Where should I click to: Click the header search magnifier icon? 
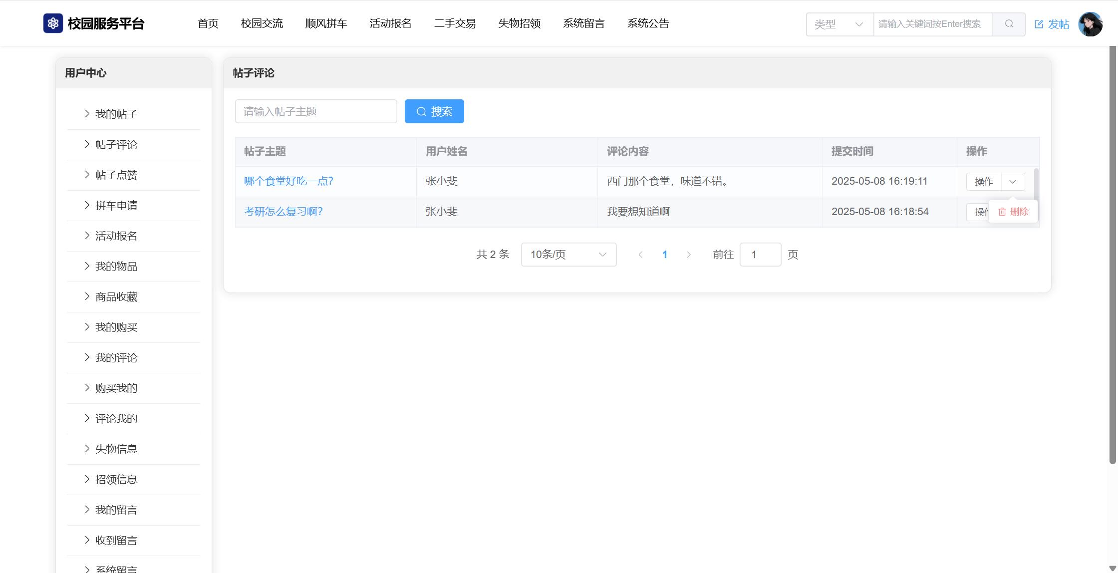tap(1009, 24)
